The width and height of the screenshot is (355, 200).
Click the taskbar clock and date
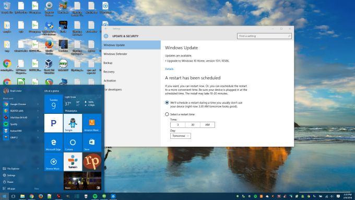tap(348, 196)
